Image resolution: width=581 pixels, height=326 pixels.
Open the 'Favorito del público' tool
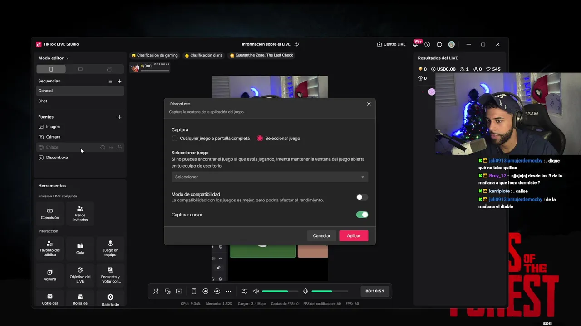point(50,249)
